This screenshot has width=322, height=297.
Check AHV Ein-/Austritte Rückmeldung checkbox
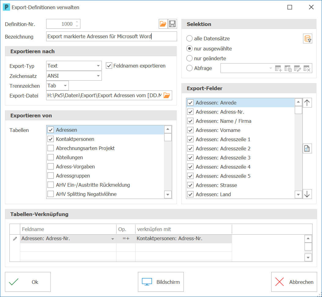point(50,185)
